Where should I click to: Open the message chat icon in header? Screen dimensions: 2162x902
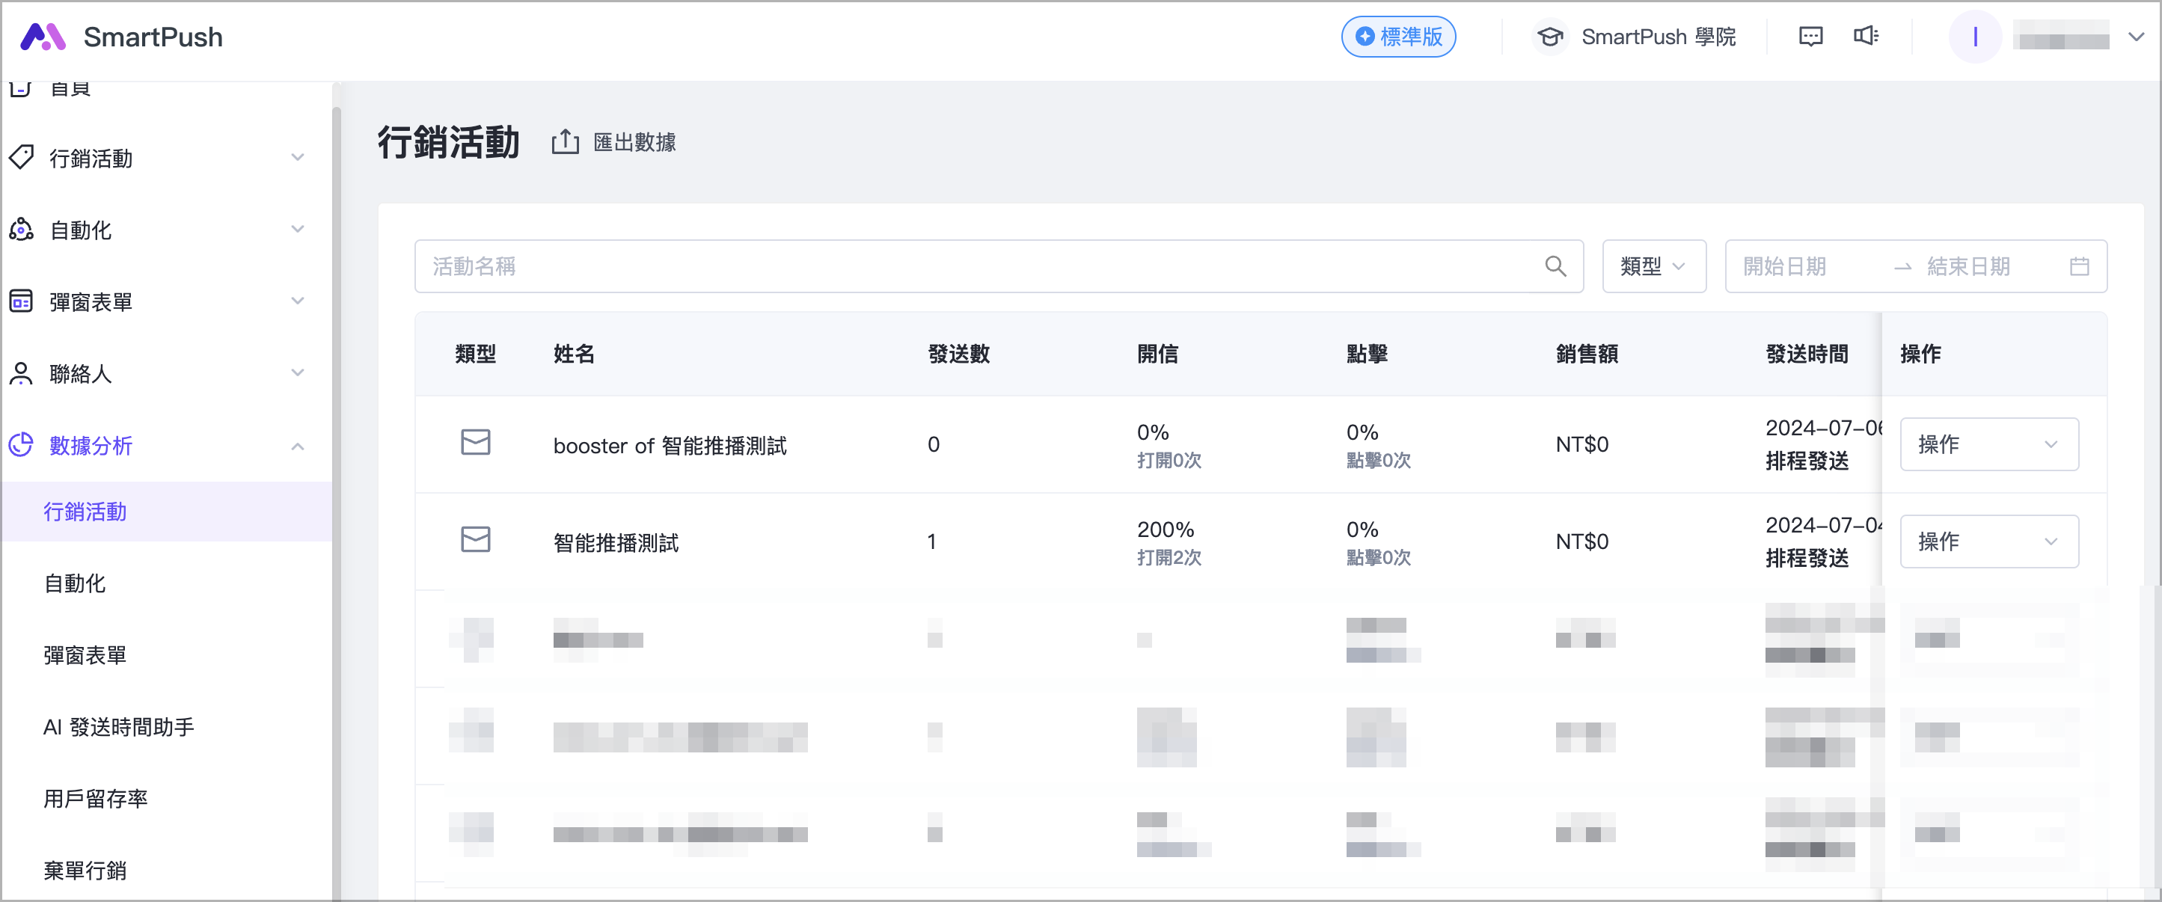click(1810, 37)
